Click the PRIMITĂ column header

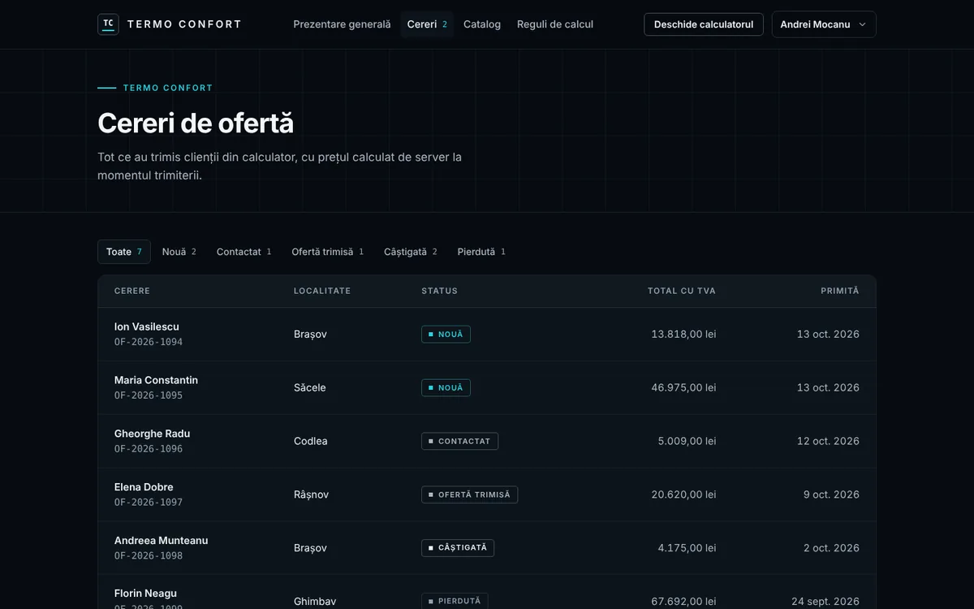pyautogui.click(x=840, y=291)
